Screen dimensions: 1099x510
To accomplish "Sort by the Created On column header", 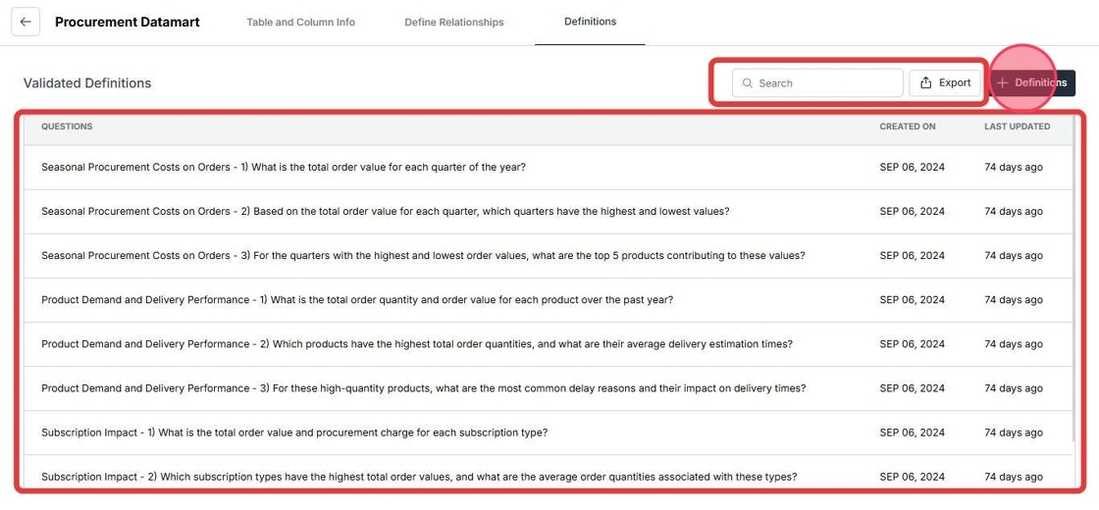I will (908, 127).
